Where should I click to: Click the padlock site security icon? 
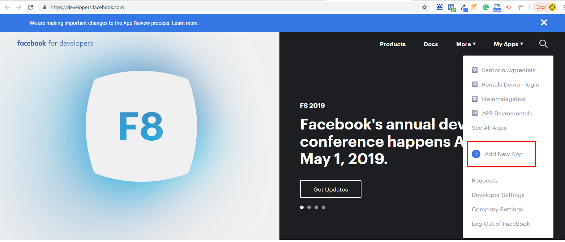tap(45, 7)
